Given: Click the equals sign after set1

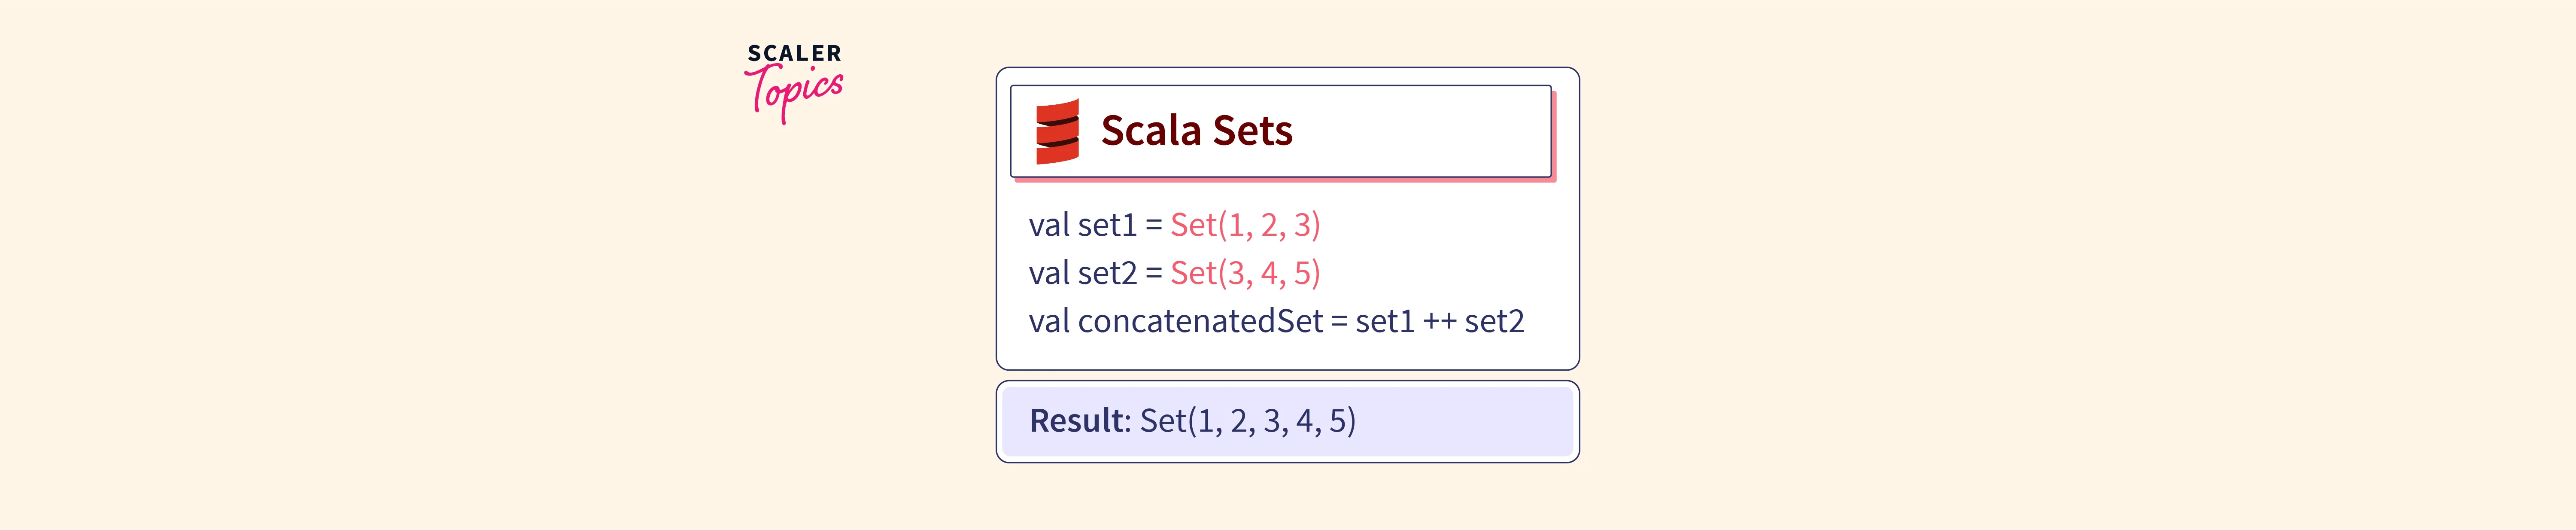Looking at the screenshot, I should pos(1153,226).
